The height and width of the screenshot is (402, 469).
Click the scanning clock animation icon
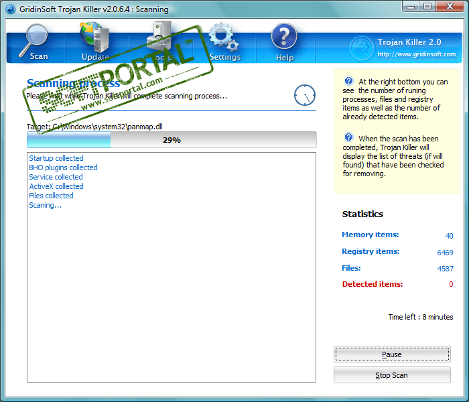coord(304,95)
